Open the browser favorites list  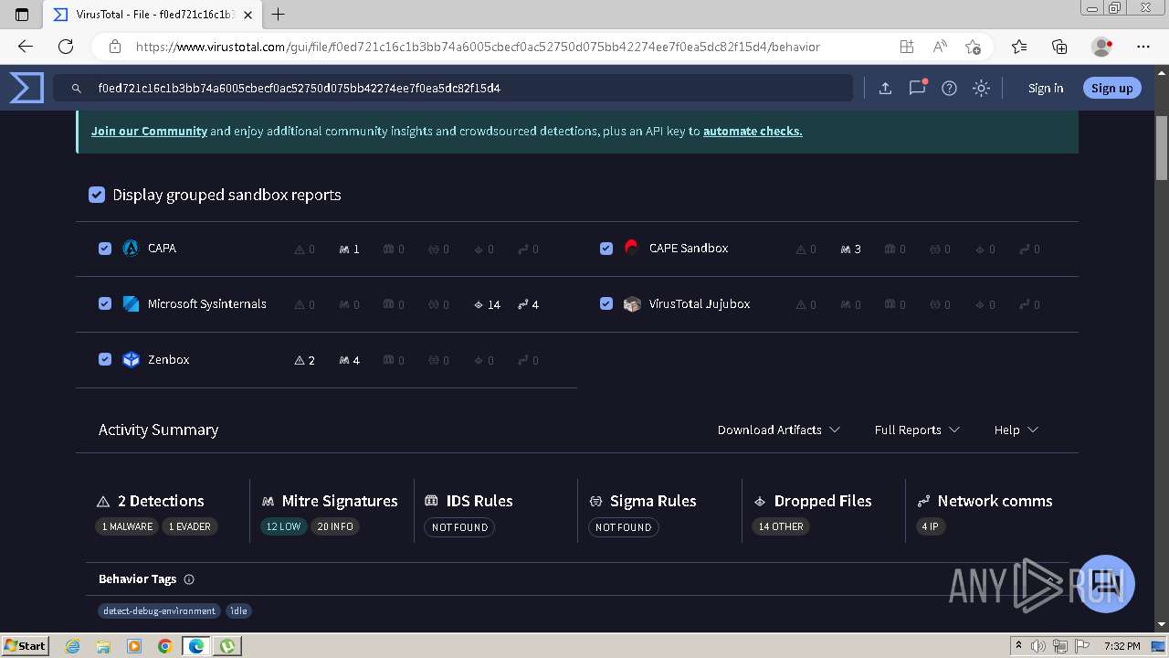click(x=1019, y=47)
